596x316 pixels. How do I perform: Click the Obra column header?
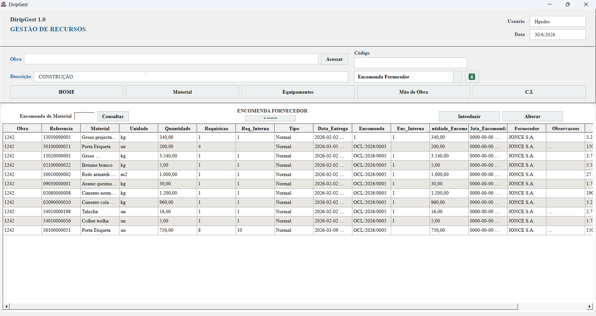pyautogui.click(x=22, y=128)
